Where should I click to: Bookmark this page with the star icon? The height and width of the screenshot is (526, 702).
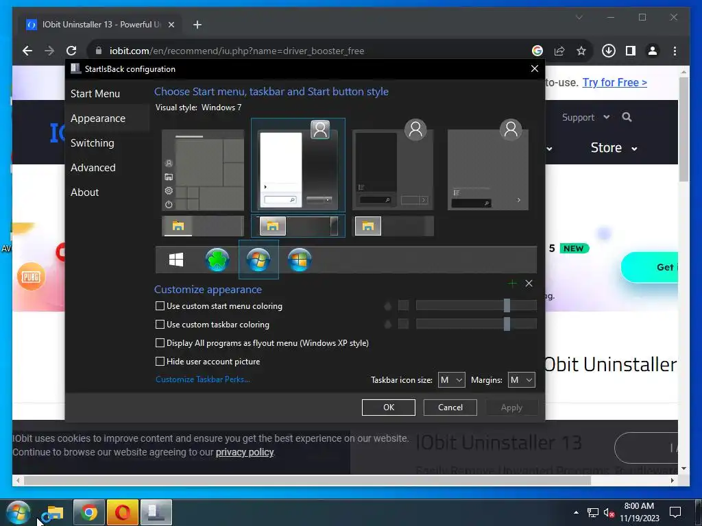581,51
